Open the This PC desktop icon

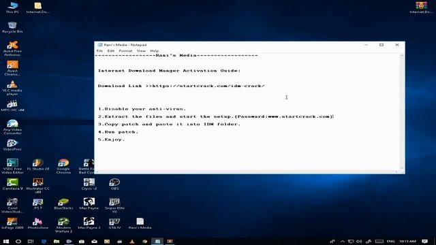click(12, 7)
